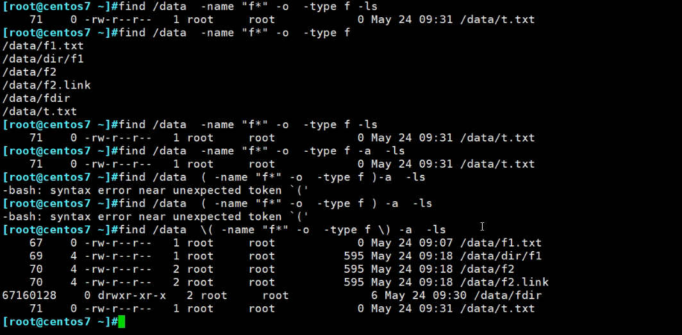Screen dimensions: 682x335
Task: Click the green cursor block at the final prompt
Action: pyautogui.click(x=122, y=322)
